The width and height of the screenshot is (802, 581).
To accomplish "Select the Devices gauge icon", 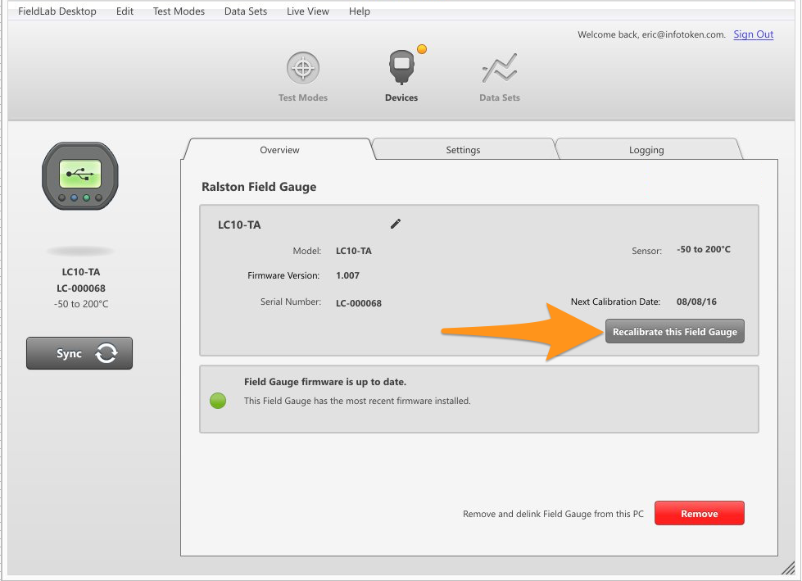I will pyautogui.click(x=401, y=67).
